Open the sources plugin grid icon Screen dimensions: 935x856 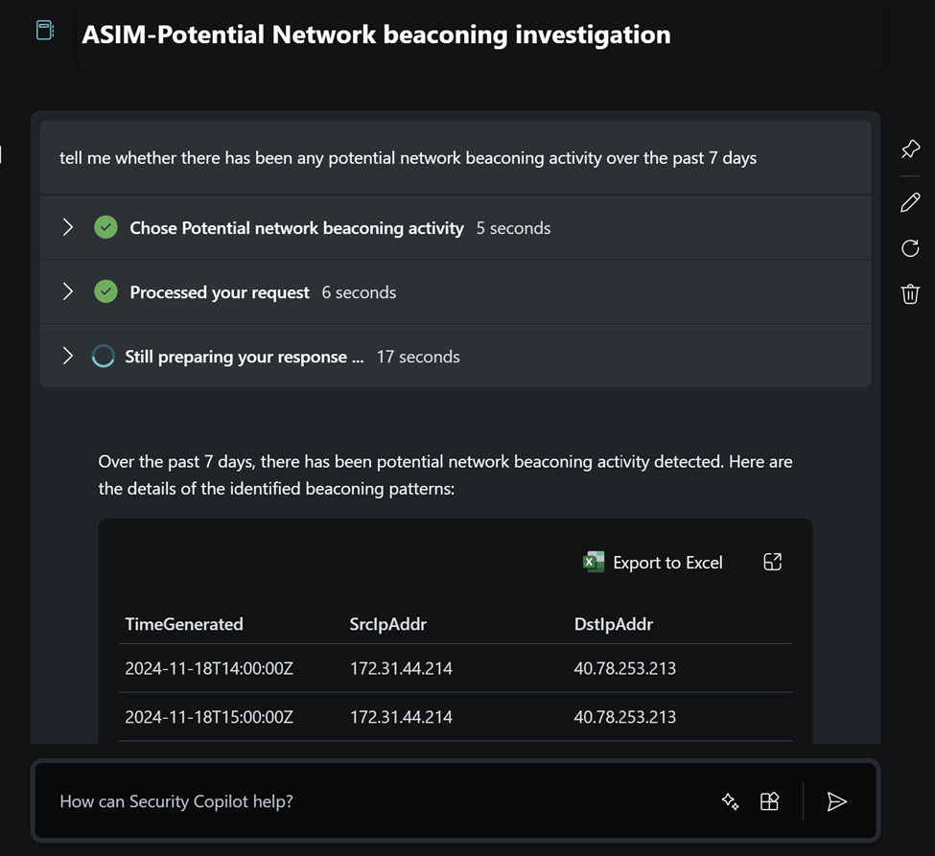click(x=769, y=801)
